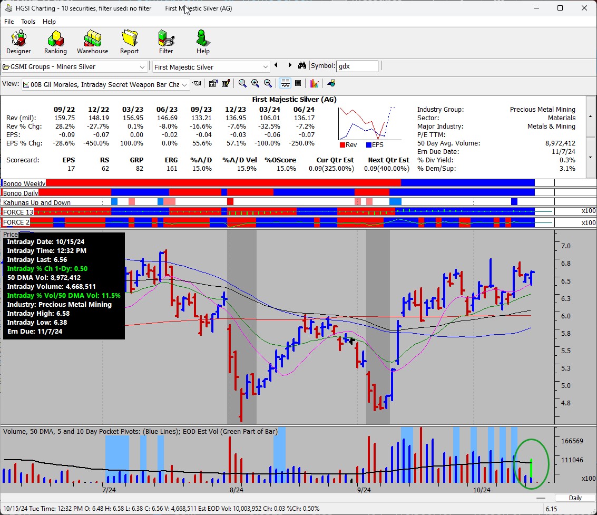Click the colorful bar chart icon

coord(314,83)
